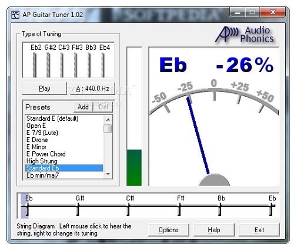This screenshot has height=248, width=294.
Task: Click the G# marker on string diagram
Action: (78, 209)
